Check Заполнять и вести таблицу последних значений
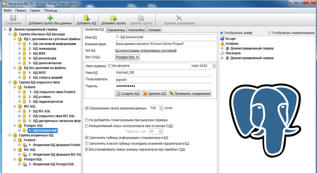Image resolution: width=317 pixels, height=173 pixels. click(x=87, y=144)
